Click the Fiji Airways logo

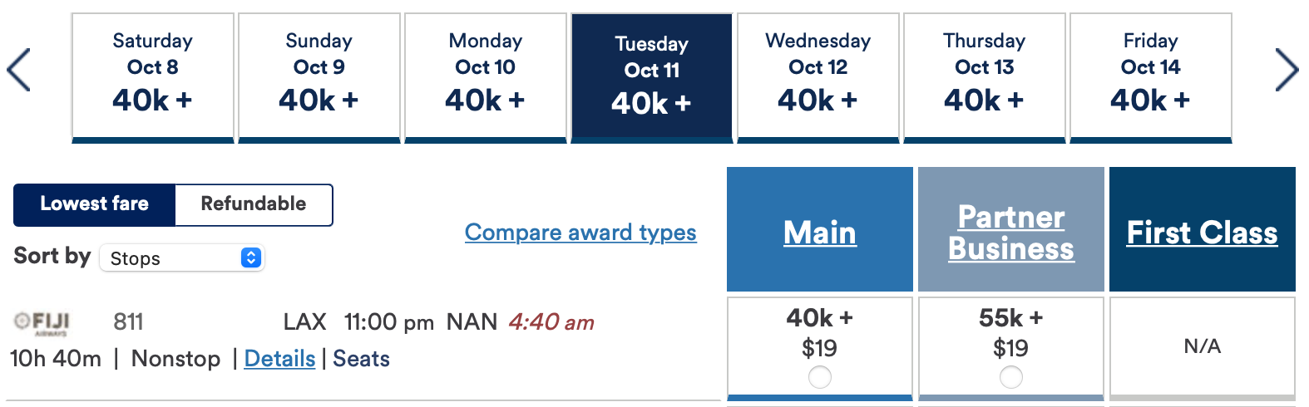click(42, 322)
